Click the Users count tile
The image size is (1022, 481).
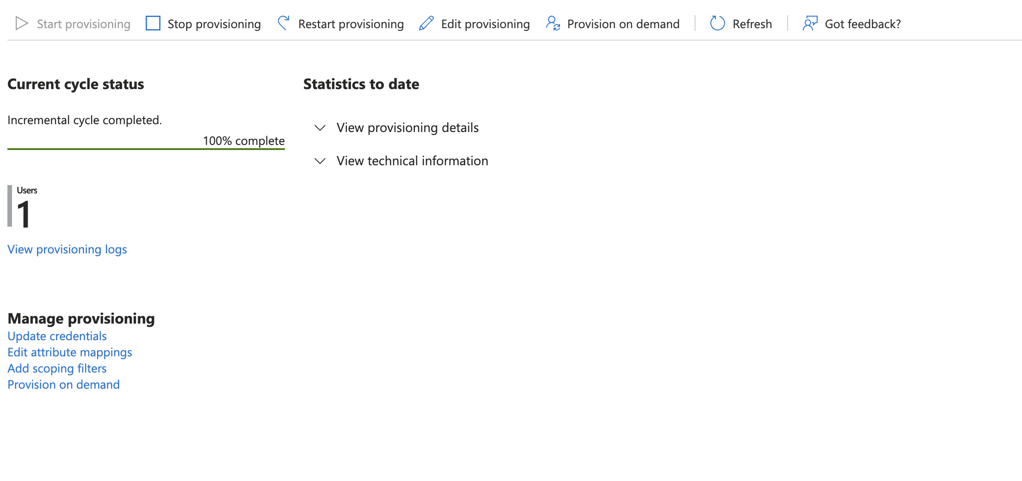point(23,206)
